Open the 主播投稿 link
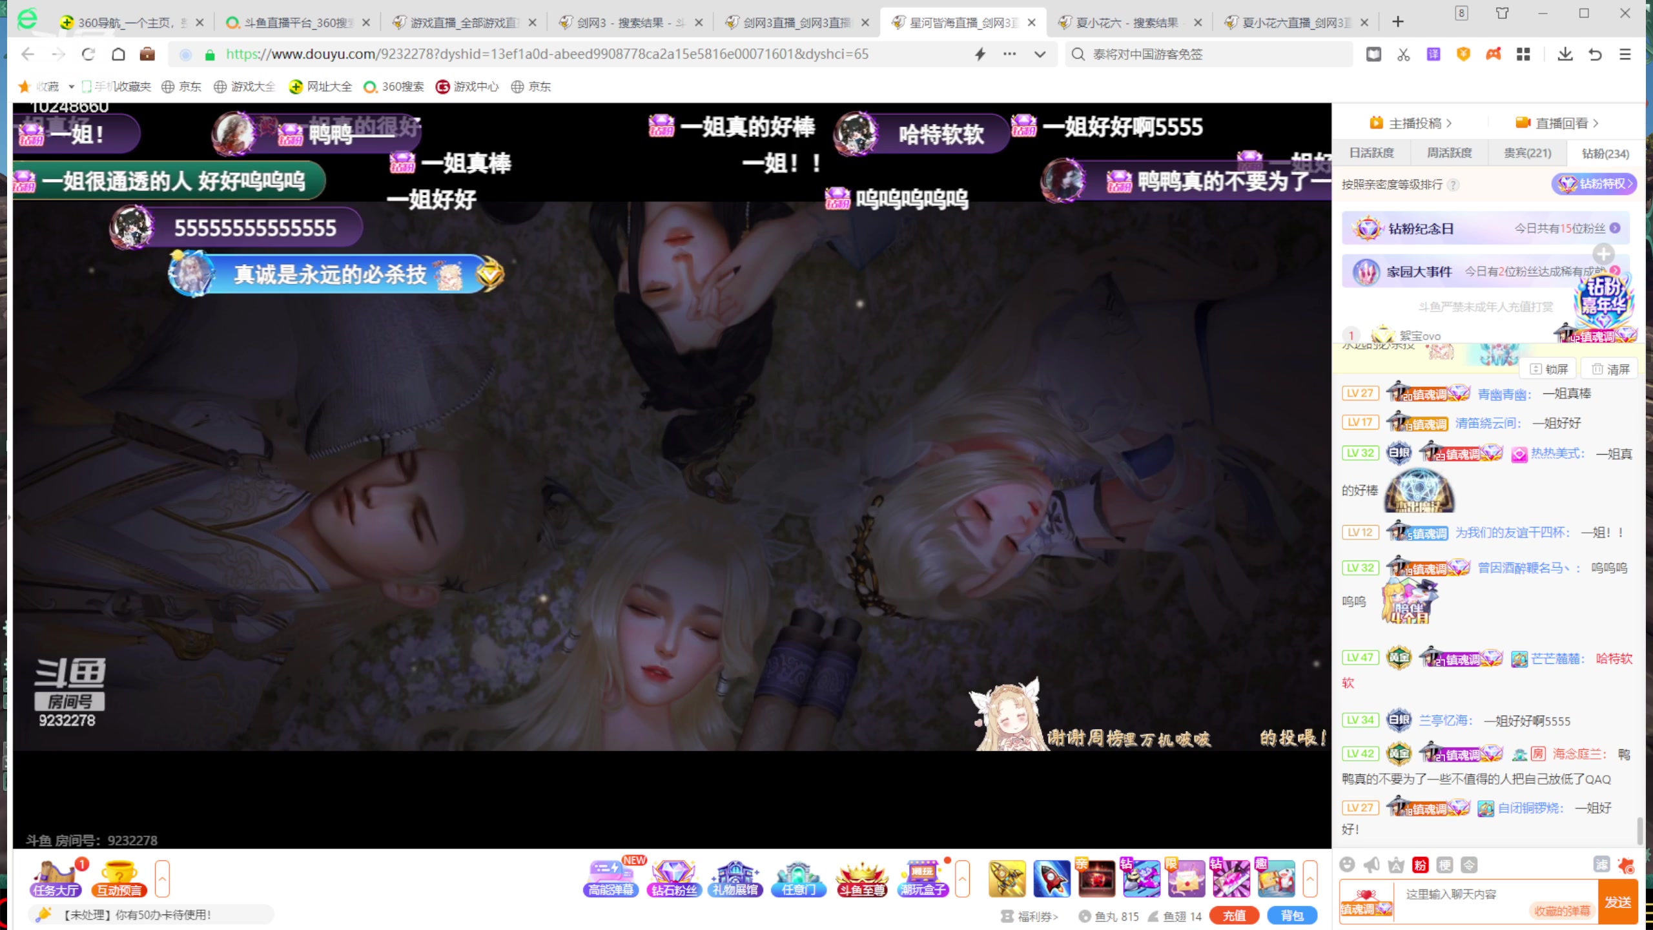Image resolution: width=1653 pixels, height=930 pixels. (1411, 123)
